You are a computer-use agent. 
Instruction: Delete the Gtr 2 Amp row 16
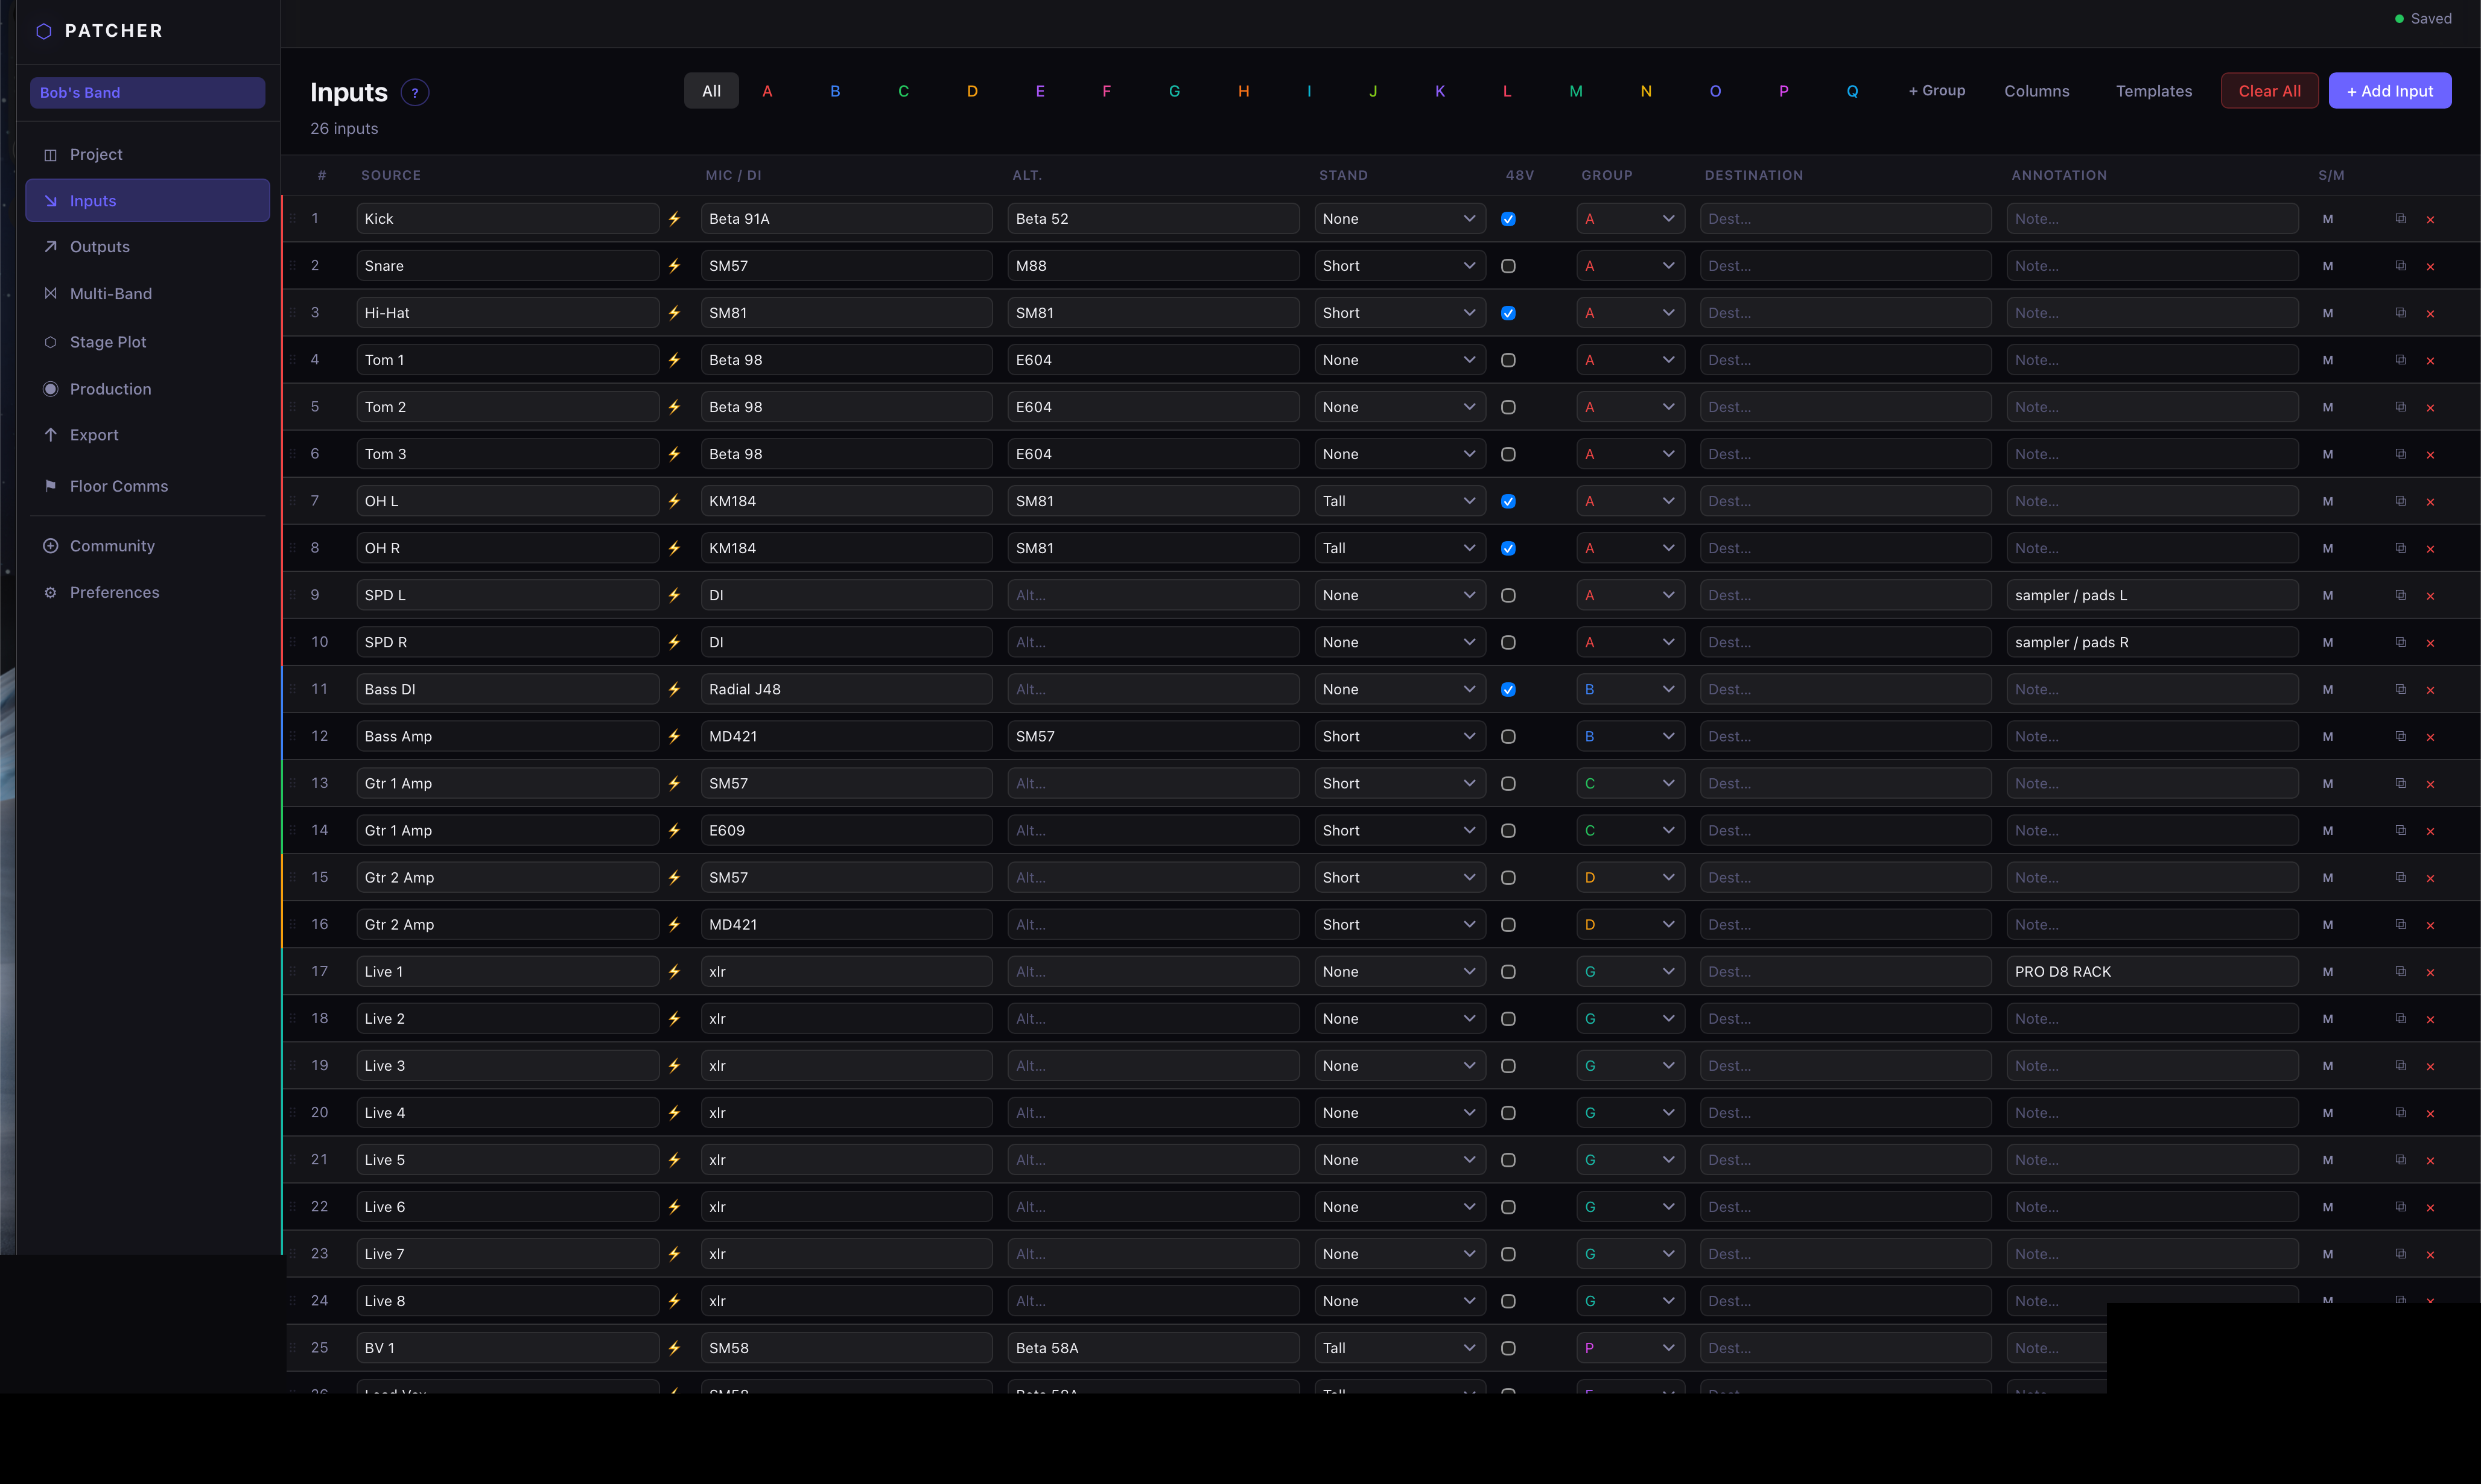pos(2430,925)
